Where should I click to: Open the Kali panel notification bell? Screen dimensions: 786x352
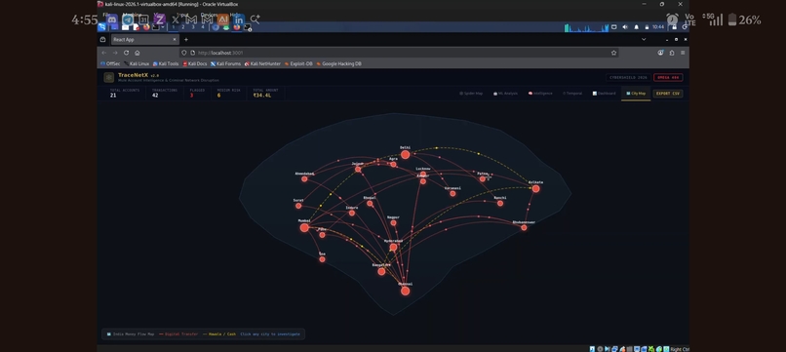point(637,27)
